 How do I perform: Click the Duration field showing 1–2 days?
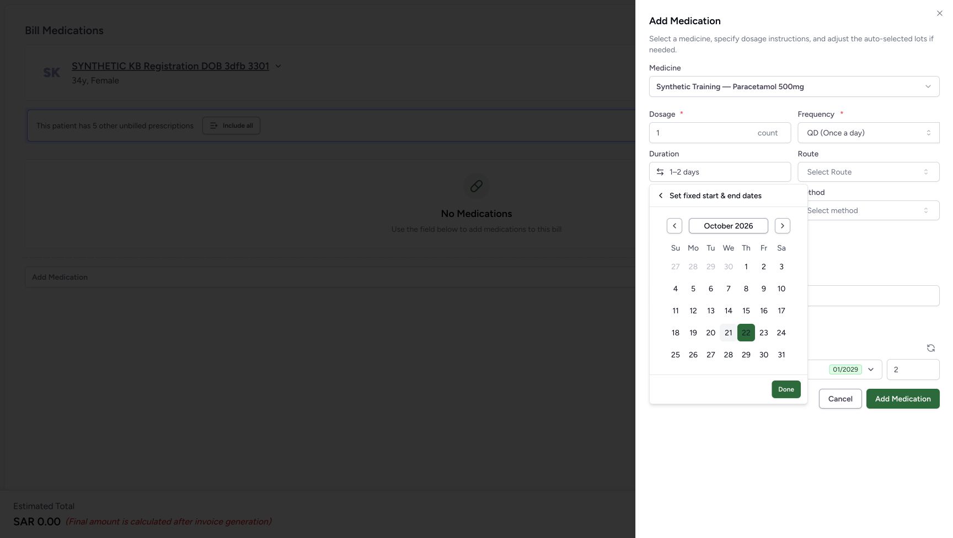[720, 172]
